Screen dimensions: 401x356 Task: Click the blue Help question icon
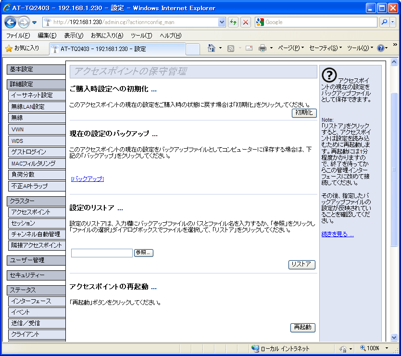tap(381, 48)
